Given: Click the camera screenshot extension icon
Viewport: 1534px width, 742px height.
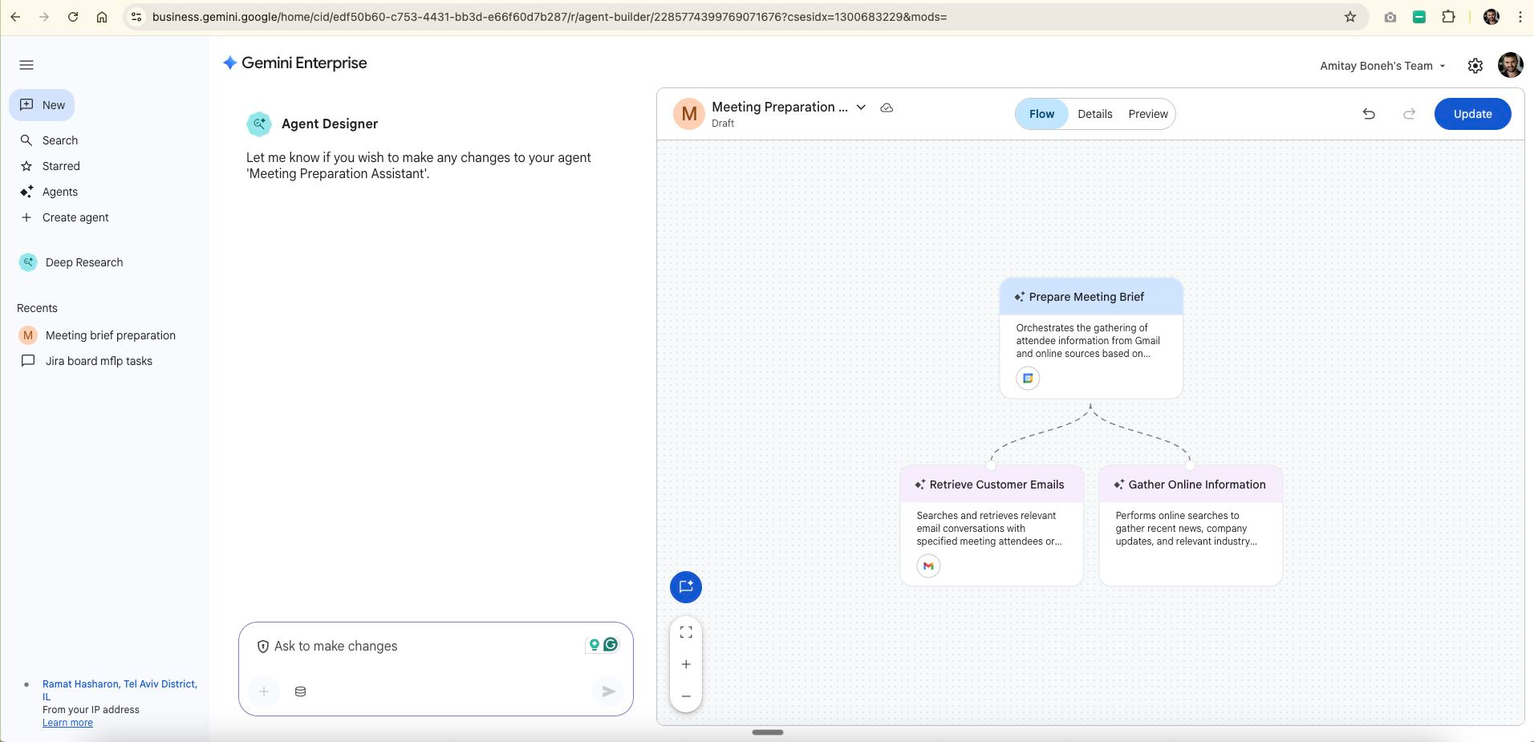Looking at the screenshot, I should coord(1390,17).
